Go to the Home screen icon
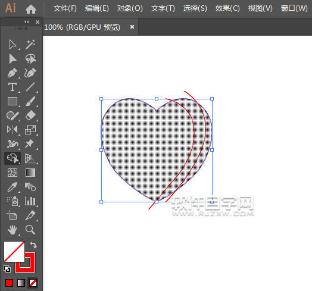312x291 pixels. [x=31, y=9]
